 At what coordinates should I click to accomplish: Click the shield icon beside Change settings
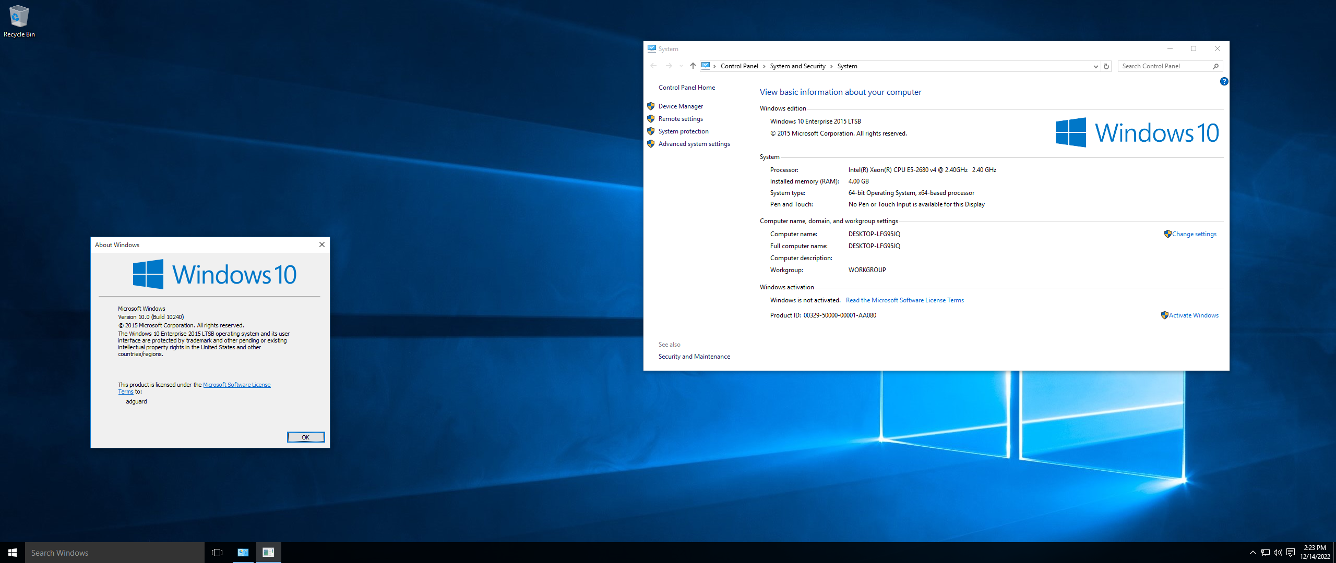click(1167, 234)
